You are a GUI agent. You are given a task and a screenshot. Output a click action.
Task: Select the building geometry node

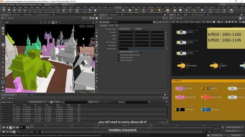point(180,88)
